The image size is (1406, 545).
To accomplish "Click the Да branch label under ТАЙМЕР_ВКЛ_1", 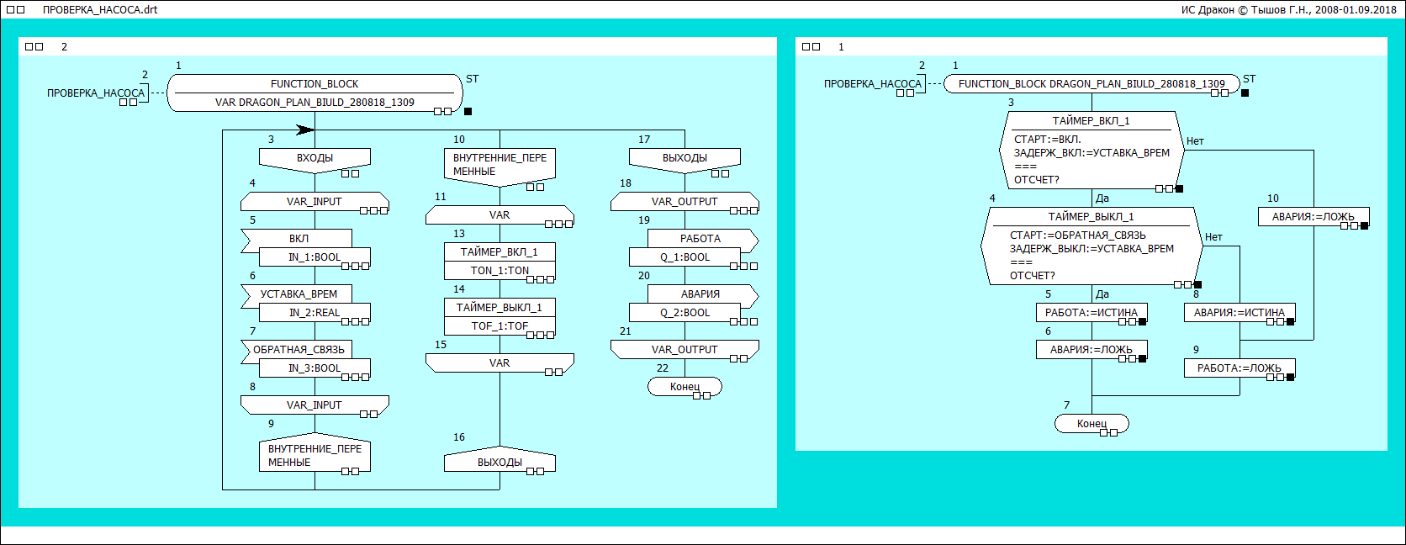I will [x=1102, y=198].
